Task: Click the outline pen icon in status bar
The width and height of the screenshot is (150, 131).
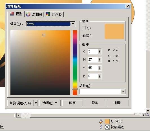Action: 101,127
